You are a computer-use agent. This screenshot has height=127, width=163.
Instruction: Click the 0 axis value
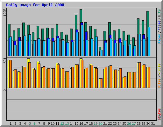(x=5, y=90)
